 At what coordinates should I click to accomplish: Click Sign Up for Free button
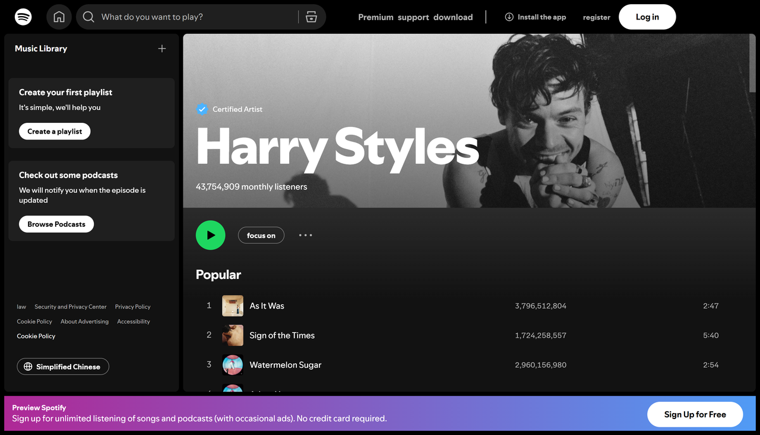tap(695, 414)
